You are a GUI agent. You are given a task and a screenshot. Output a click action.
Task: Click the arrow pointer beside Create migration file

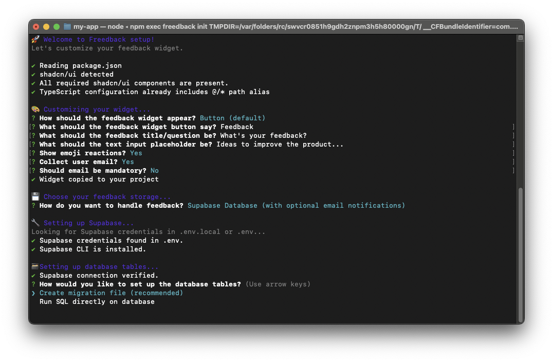coord(33,293)
